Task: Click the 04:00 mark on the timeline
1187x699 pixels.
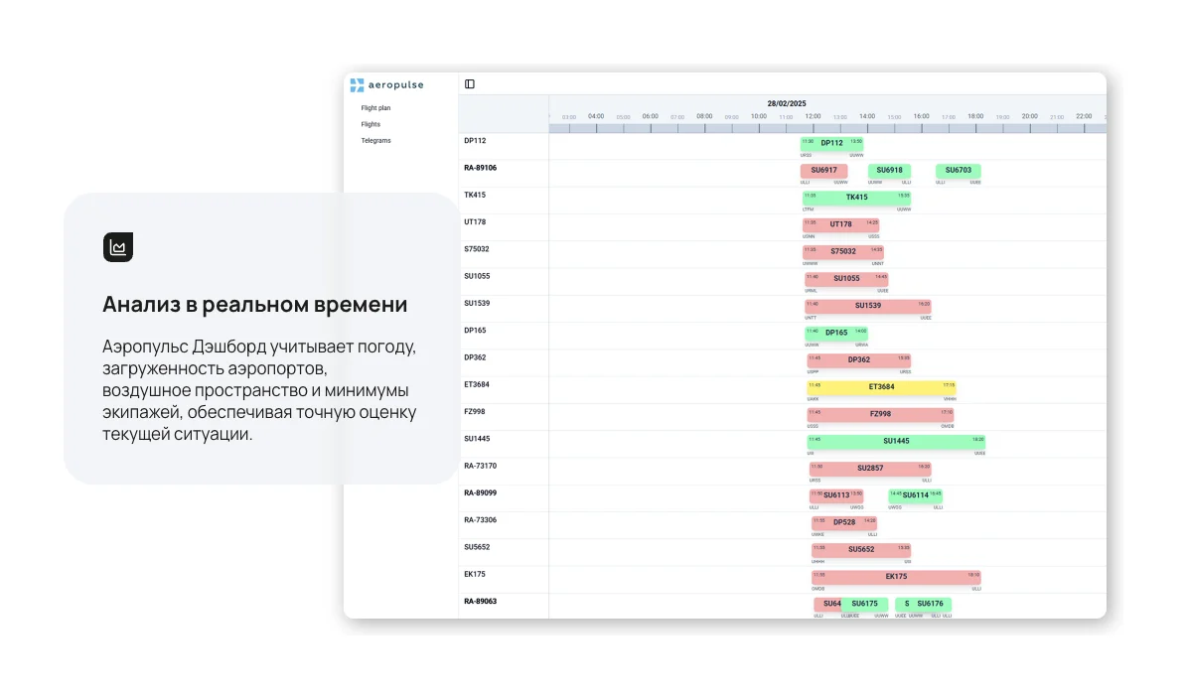Action: [x=596, y=116]
